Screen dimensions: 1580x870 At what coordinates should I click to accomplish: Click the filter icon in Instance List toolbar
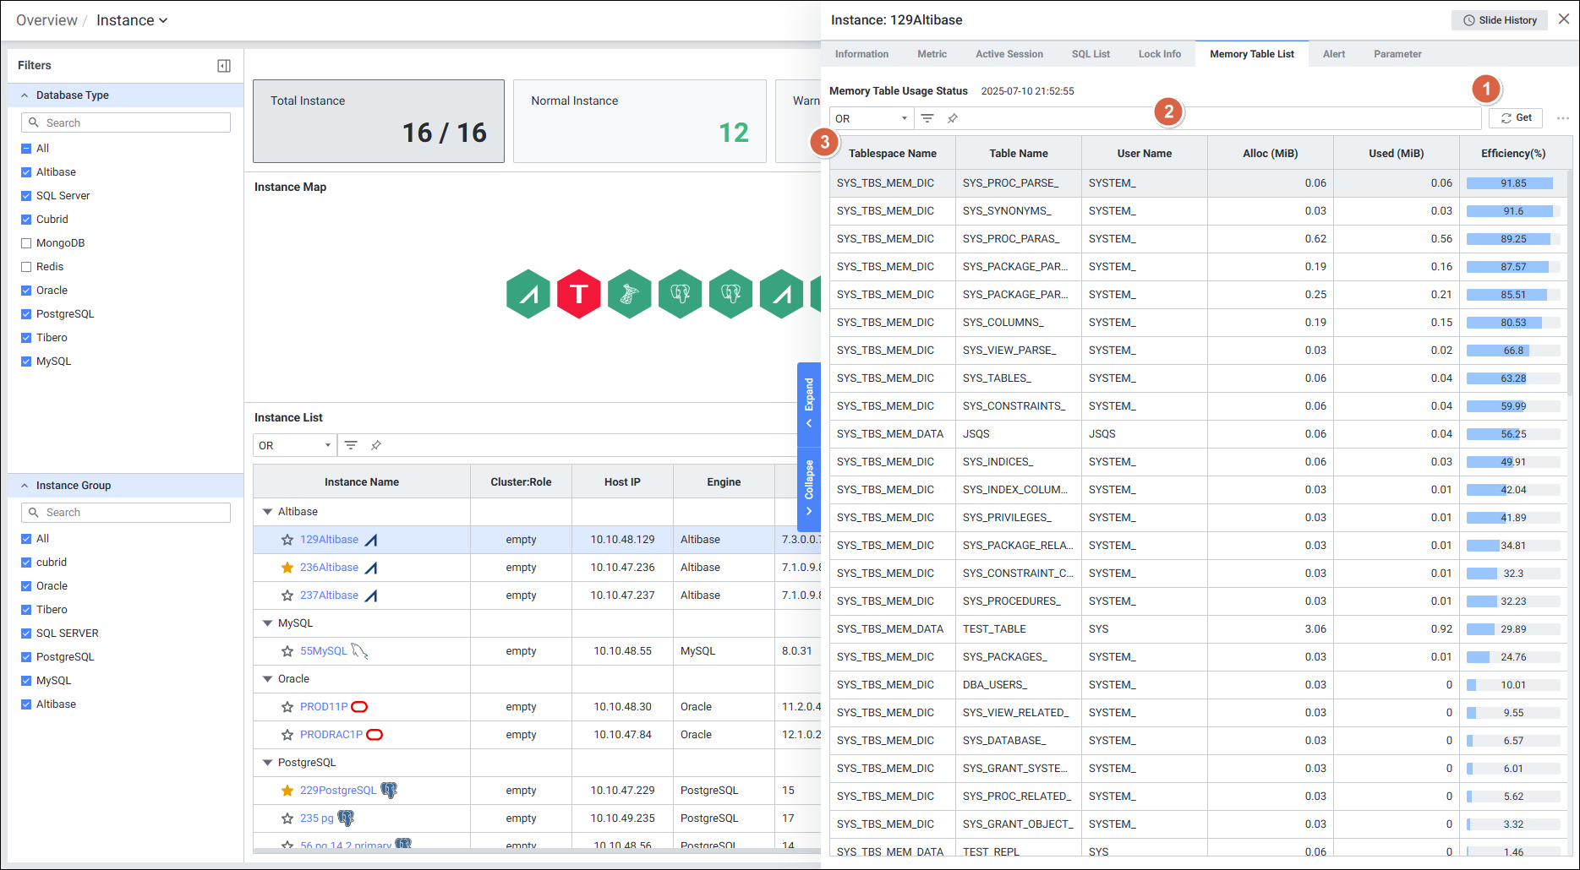pos(351,445)
